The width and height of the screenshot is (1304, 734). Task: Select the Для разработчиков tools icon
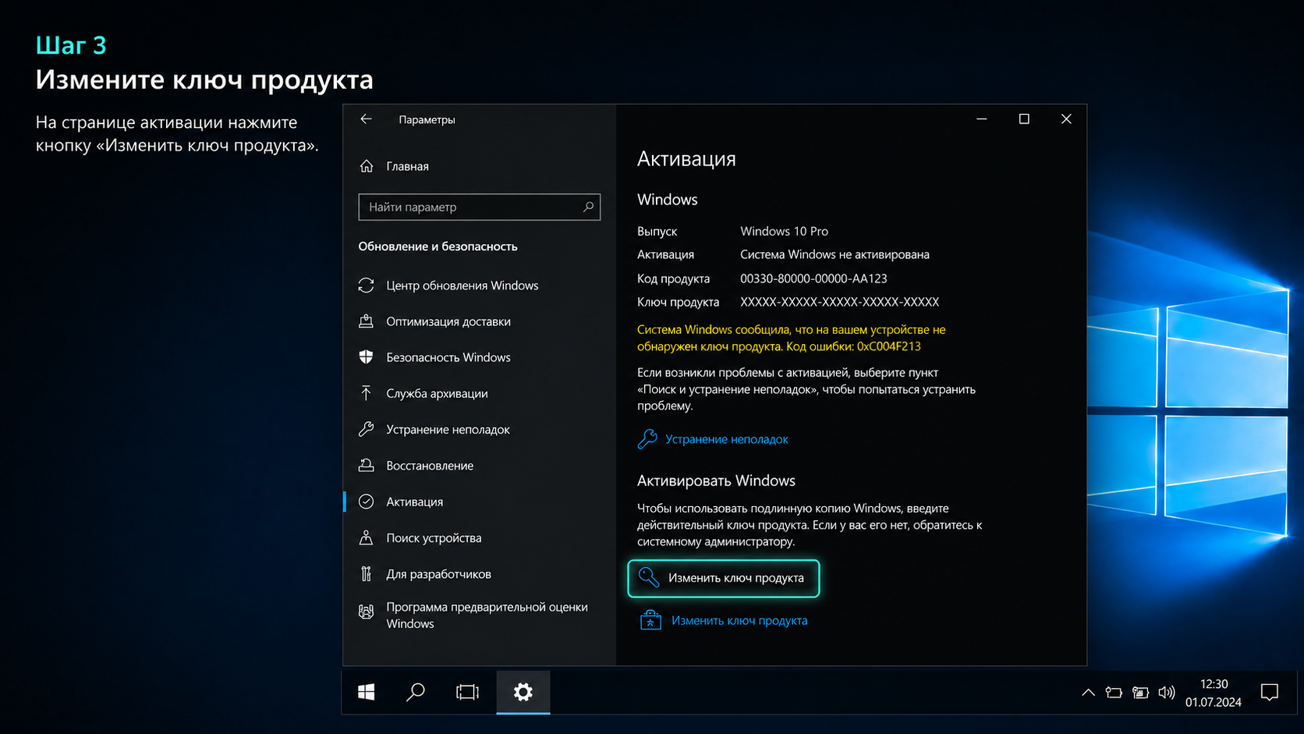pos(366,574)
